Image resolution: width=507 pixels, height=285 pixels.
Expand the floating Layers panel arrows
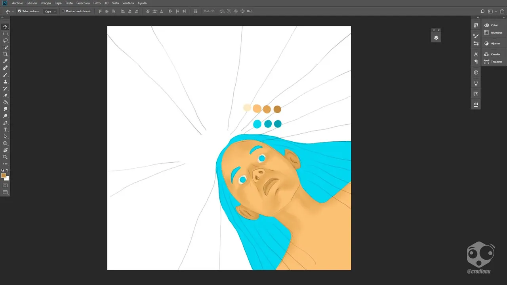(434, 30)
